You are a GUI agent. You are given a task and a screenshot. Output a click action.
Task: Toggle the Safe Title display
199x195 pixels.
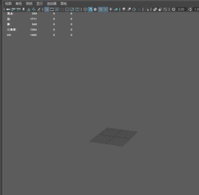click(x=77, y=10)
